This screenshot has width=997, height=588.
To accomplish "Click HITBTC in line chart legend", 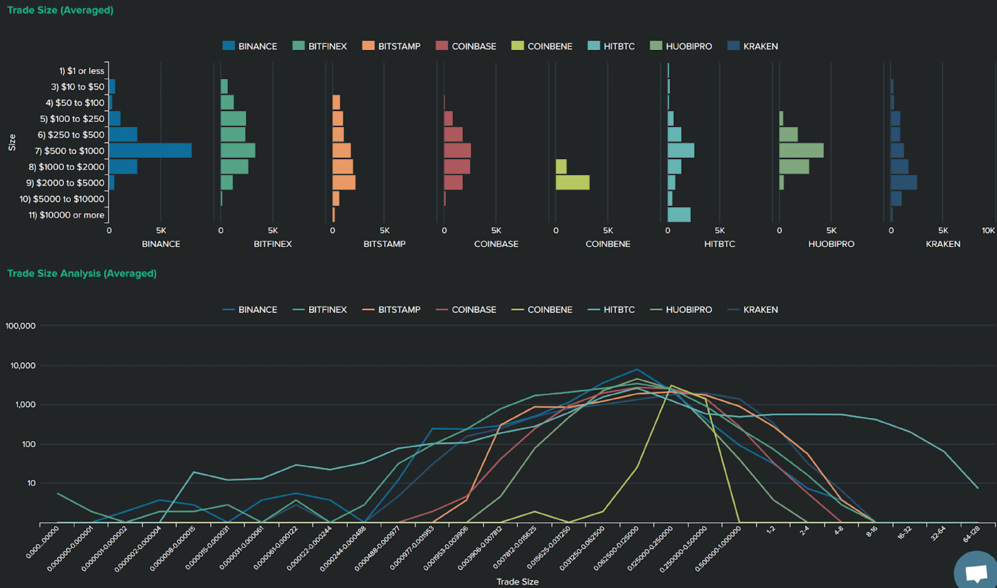I will click(x=611, y=309).
